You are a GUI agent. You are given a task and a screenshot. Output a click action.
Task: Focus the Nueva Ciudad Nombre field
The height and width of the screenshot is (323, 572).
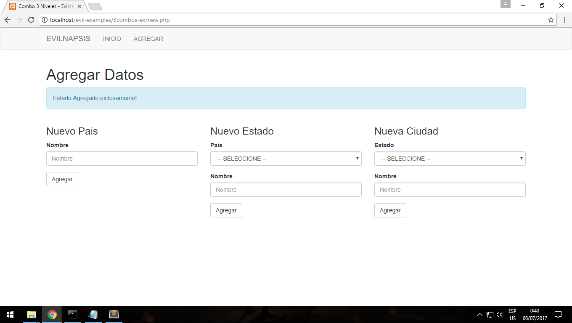450,190
